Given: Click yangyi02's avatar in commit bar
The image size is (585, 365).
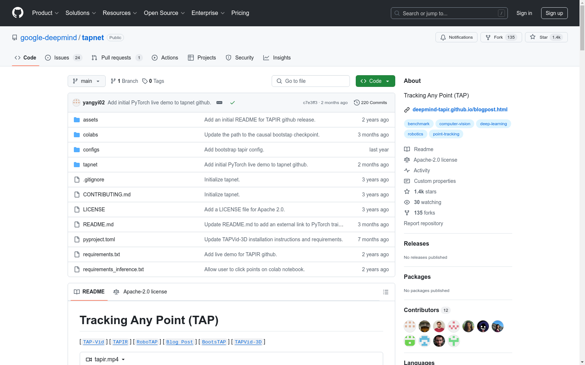Looking at the screenshot, I should pos(76,103).
